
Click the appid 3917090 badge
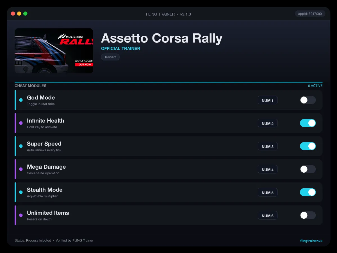(310, 13)
